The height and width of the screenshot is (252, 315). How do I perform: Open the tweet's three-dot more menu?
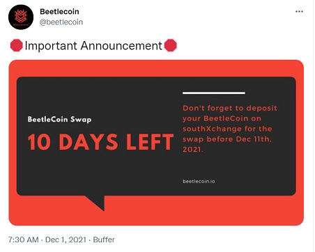(x=299, y=11)
